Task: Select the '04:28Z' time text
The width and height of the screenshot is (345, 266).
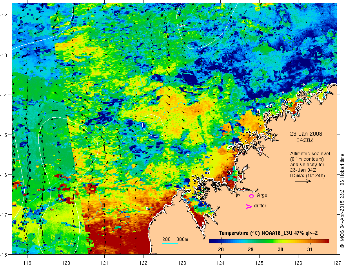Action: coord(305,140)
